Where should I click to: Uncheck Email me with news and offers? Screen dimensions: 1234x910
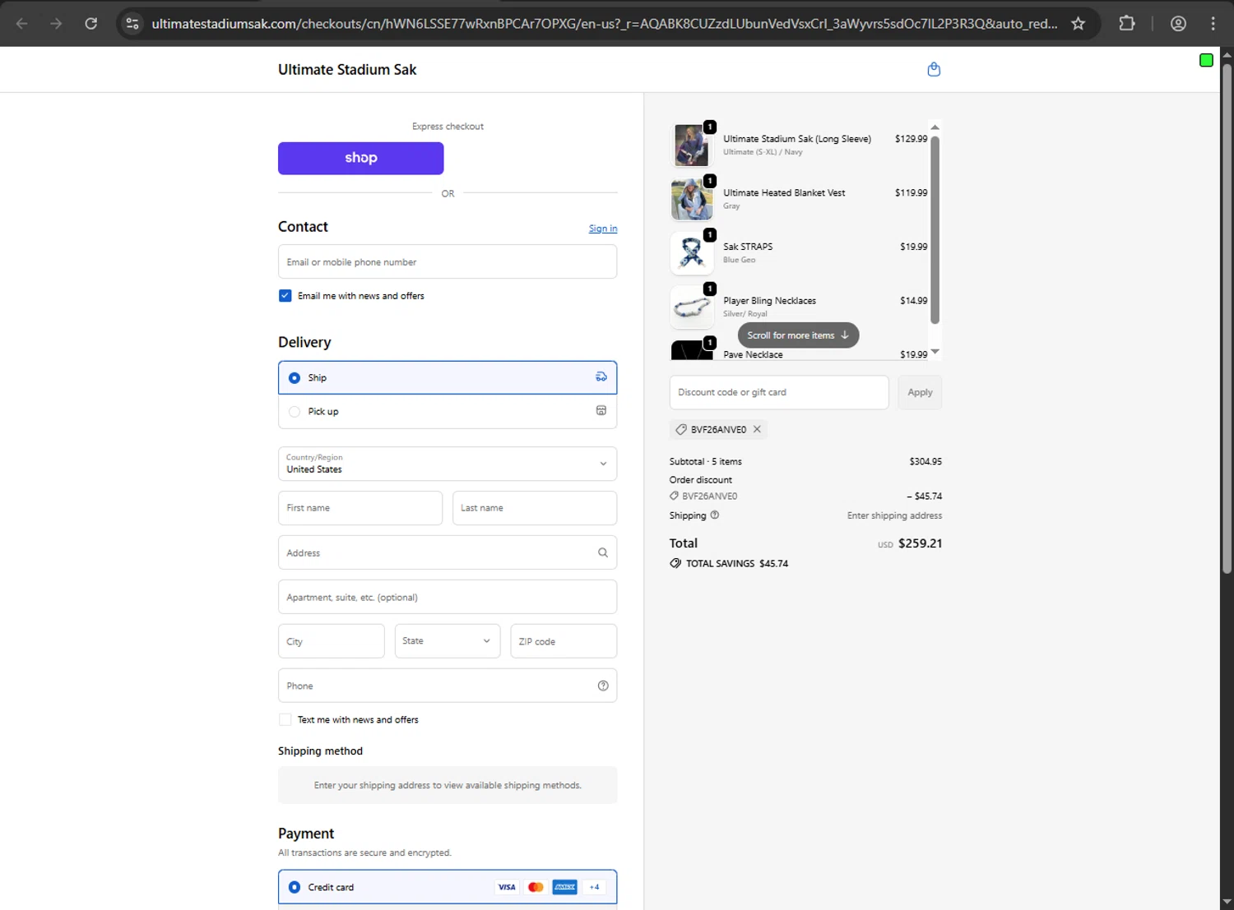(x=285, y=296)
